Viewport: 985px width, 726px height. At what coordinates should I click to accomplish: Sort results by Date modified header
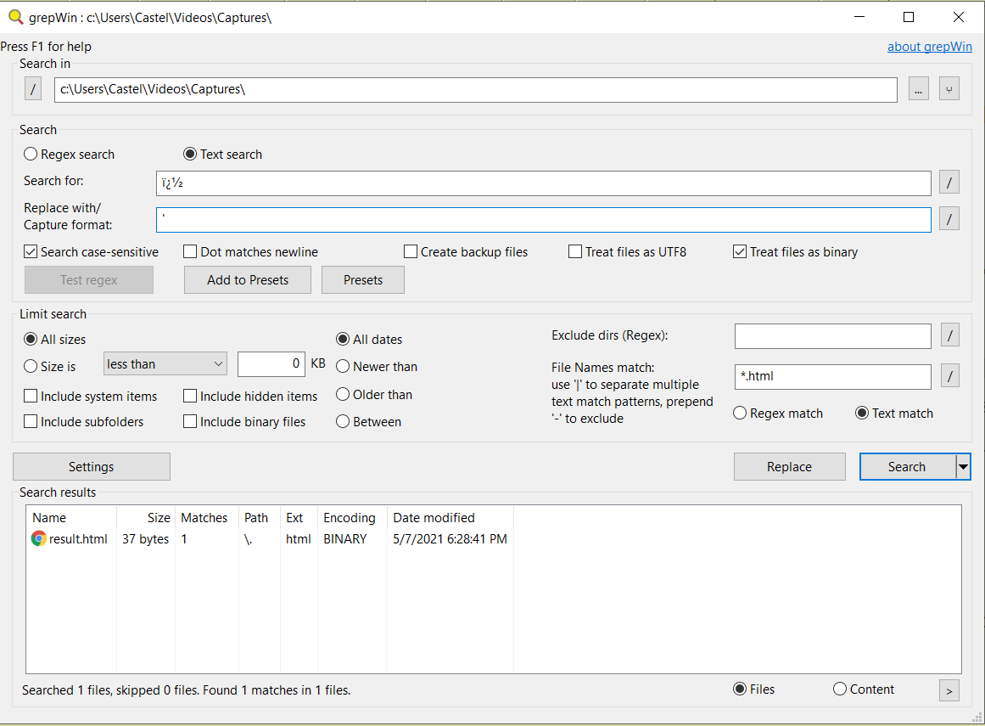451,517
